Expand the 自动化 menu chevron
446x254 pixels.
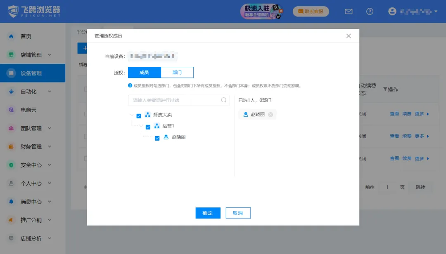click(50, 92)
